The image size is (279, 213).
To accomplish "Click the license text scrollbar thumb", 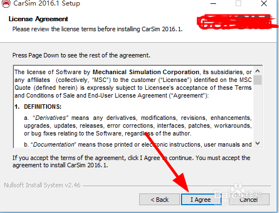I will click(x=257, y=80).
